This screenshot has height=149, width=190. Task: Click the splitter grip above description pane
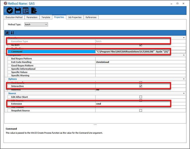point(95,124)
